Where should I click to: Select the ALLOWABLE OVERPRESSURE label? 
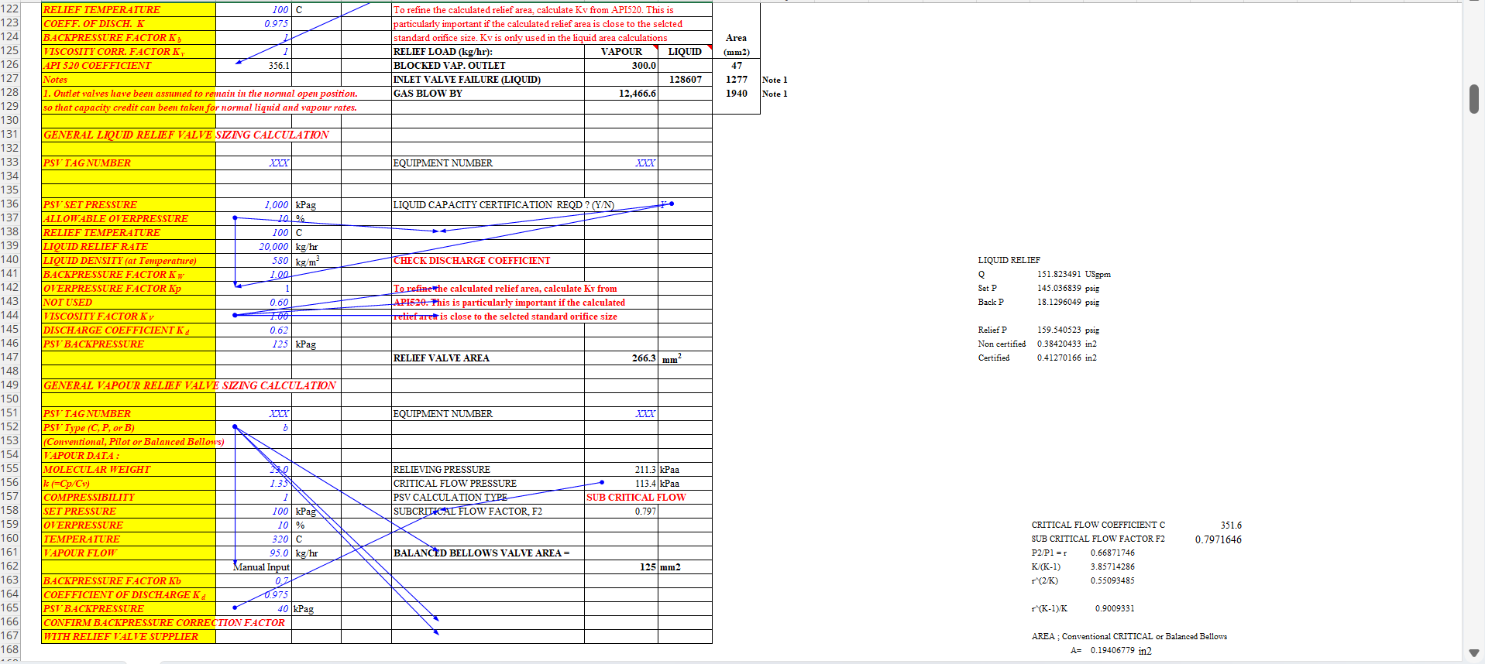pyautogui.click(x=129, y=219)
